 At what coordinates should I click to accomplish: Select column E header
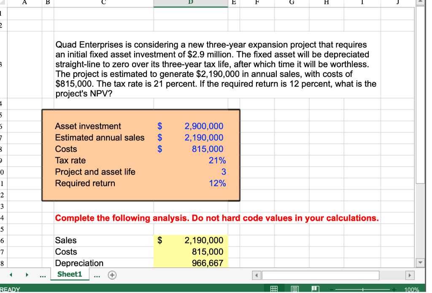pos(234,3)
